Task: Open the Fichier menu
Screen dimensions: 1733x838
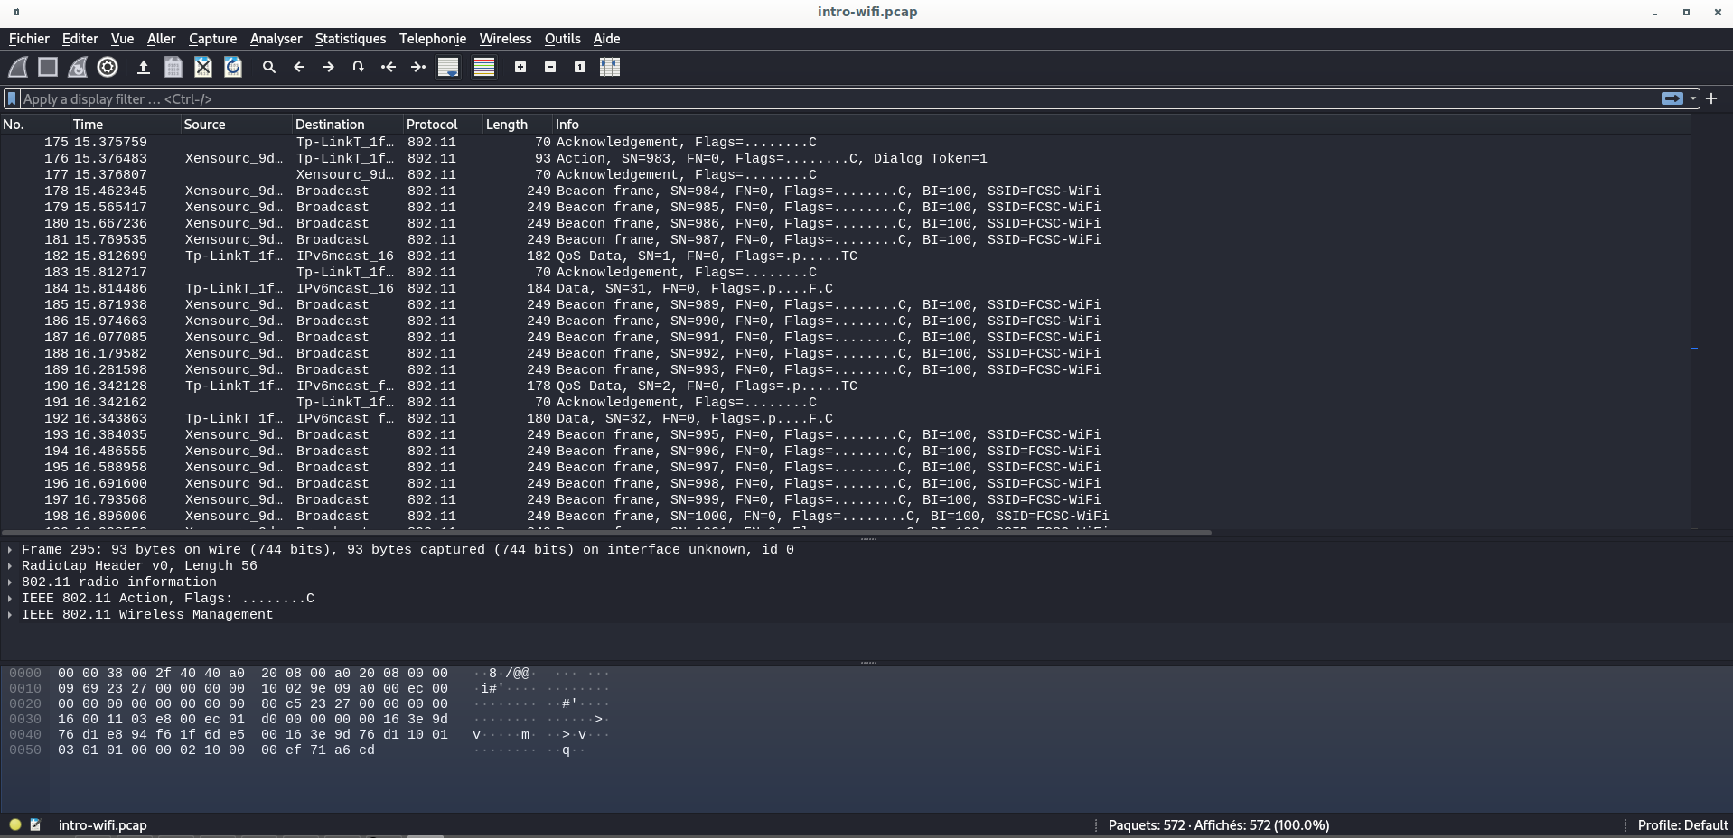Action: pos(29,39)
